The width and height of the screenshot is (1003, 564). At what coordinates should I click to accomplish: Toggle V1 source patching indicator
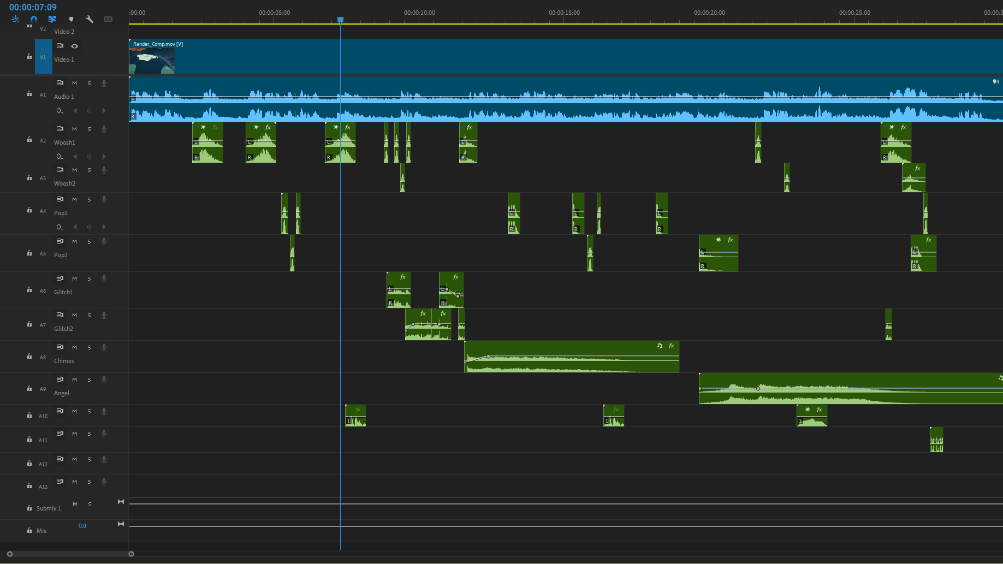43,56
